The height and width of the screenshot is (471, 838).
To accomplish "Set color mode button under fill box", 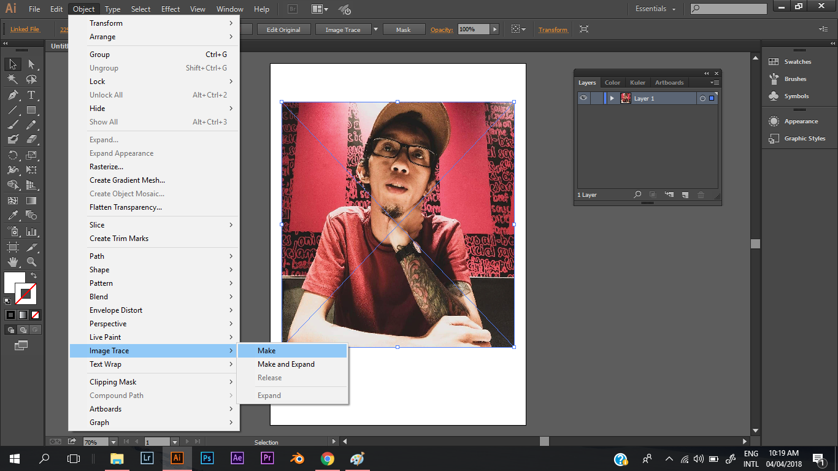I will (10, 315).
